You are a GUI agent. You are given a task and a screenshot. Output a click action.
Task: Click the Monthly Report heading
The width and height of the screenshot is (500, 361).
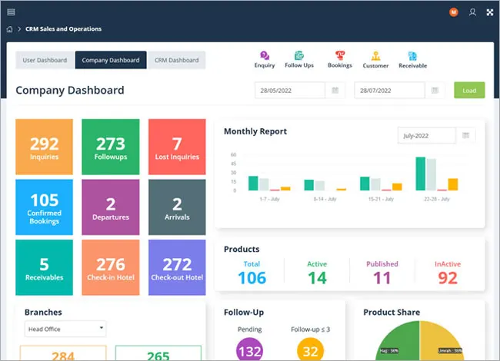pyautogui.click(x=255, y=131)
